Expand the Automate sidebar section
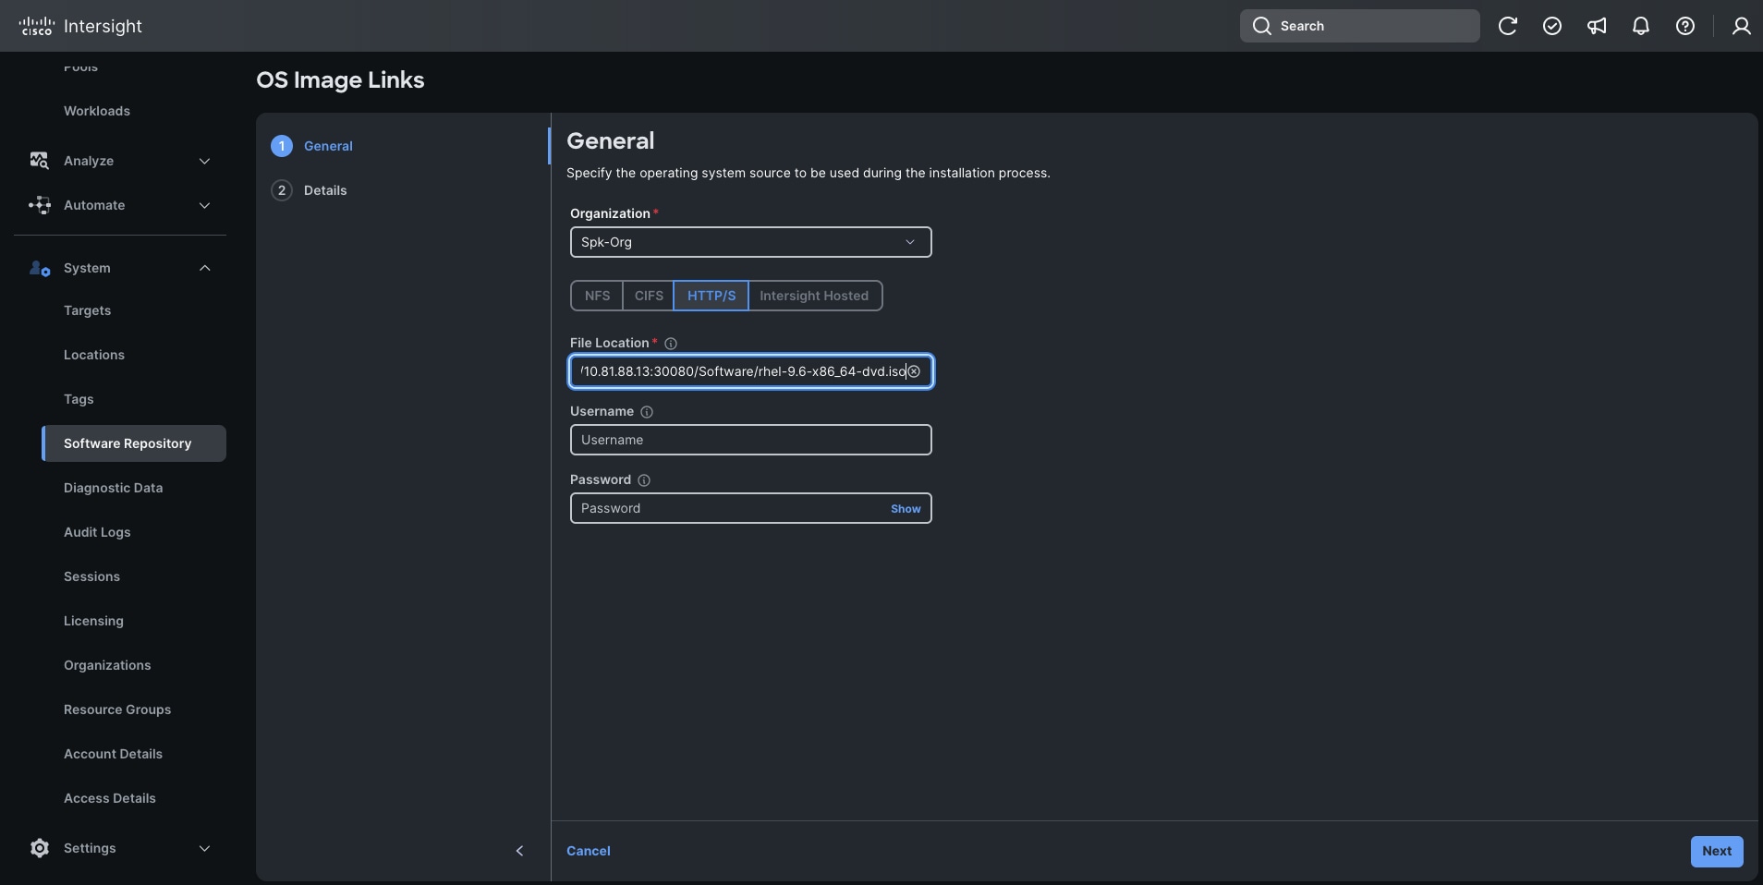1763x885 pixels. [204, 205]
